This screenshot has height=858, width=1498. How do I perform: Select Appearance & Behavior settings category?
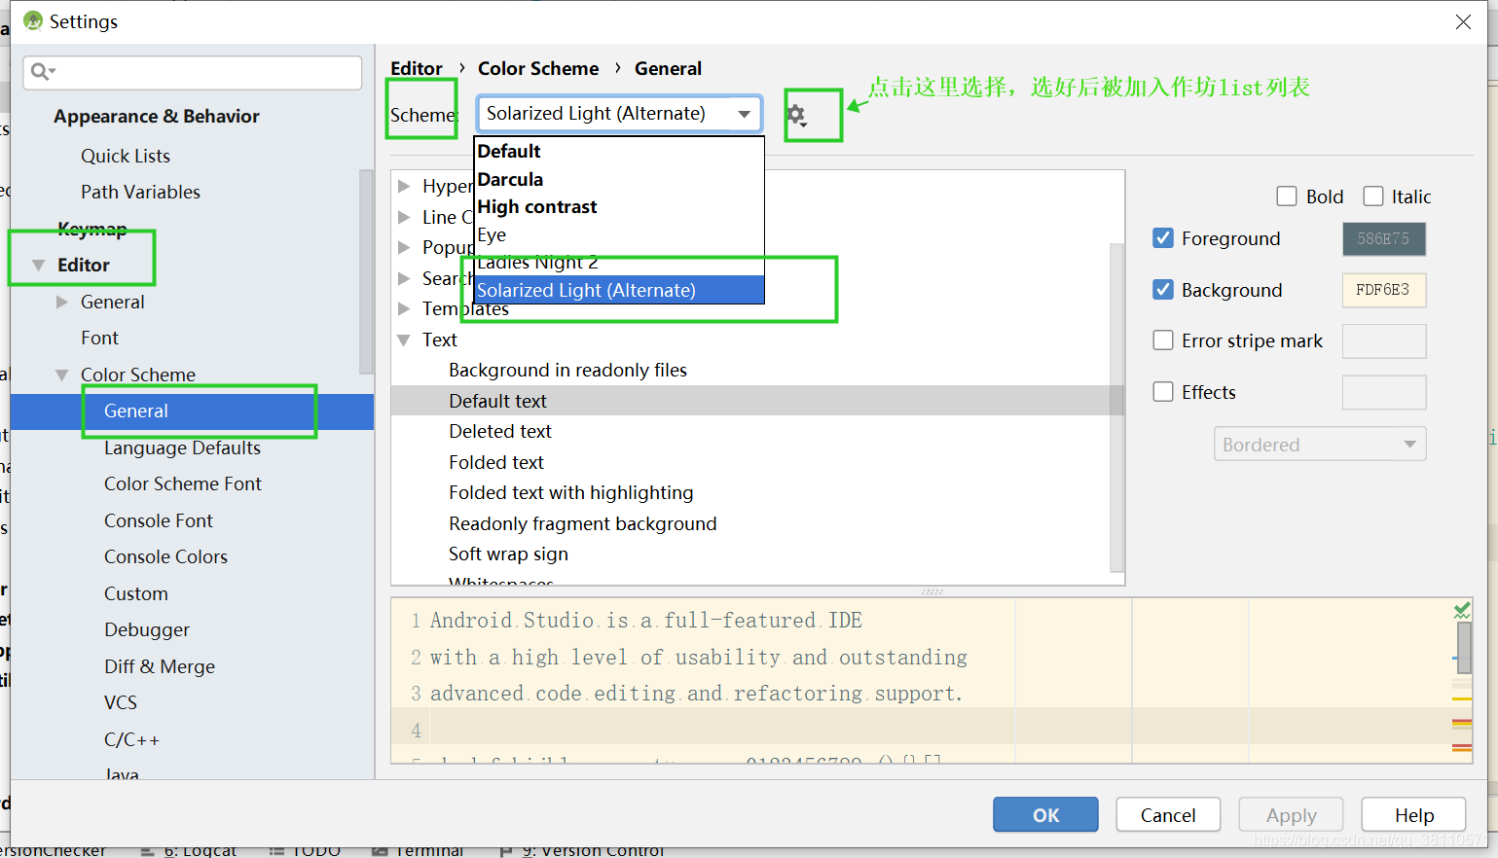coord(156,116)
